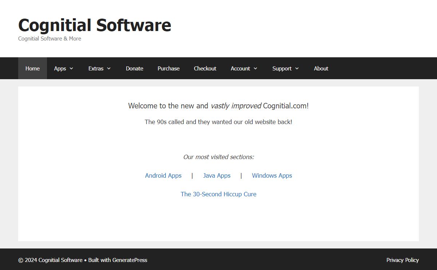The height and width of the screenshot is (270, 437).
Task: Click the GeneratePress footer link
Action: click(x=130, y=260)
